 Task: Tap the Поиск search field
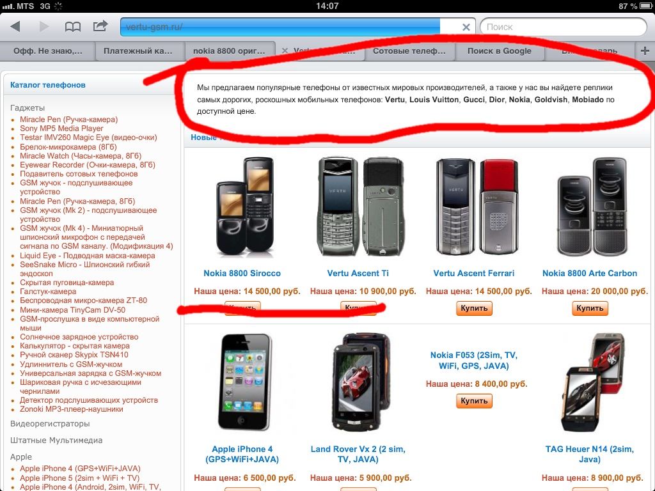coord(564,27)
